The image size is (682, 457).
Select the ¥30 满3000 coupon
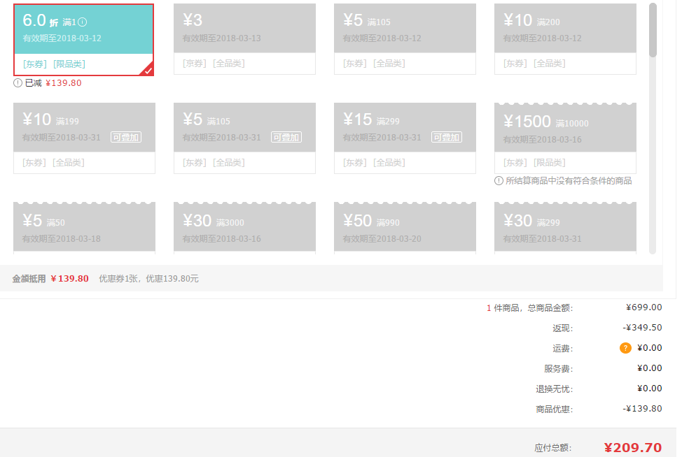click(244, 227)
